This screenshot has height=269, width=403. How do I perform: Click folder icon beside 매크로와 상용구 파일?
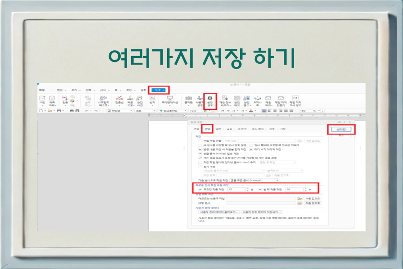pos(300,199)
